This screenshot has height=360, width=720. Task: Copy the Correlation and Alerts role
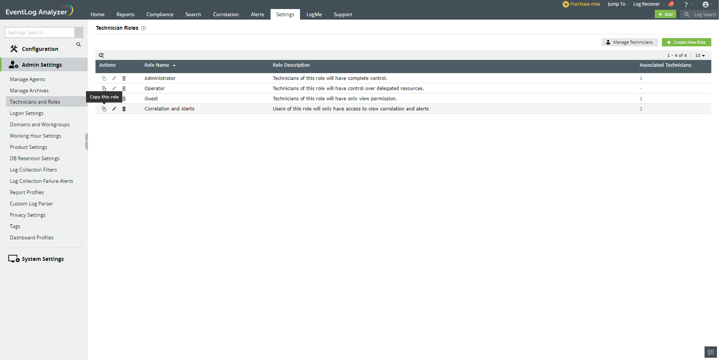point(104,109)
